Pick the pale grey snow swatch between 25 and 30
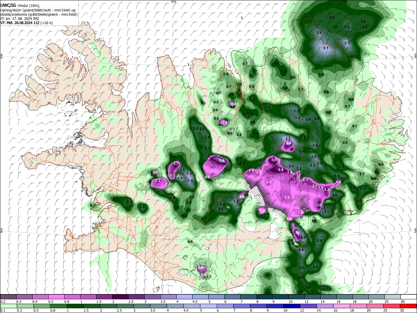 coord(392,297)
